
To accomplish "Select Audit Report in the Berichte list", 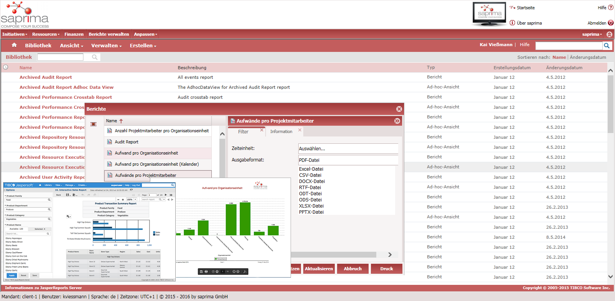I will point(126,142).
